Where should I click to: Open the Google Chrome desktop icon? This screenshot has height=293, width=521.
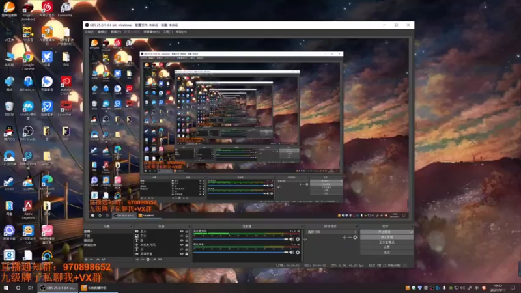pos(28,61)
